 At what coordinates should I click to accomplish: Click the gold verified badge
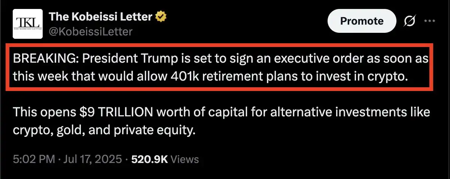[x=161, y=17]
